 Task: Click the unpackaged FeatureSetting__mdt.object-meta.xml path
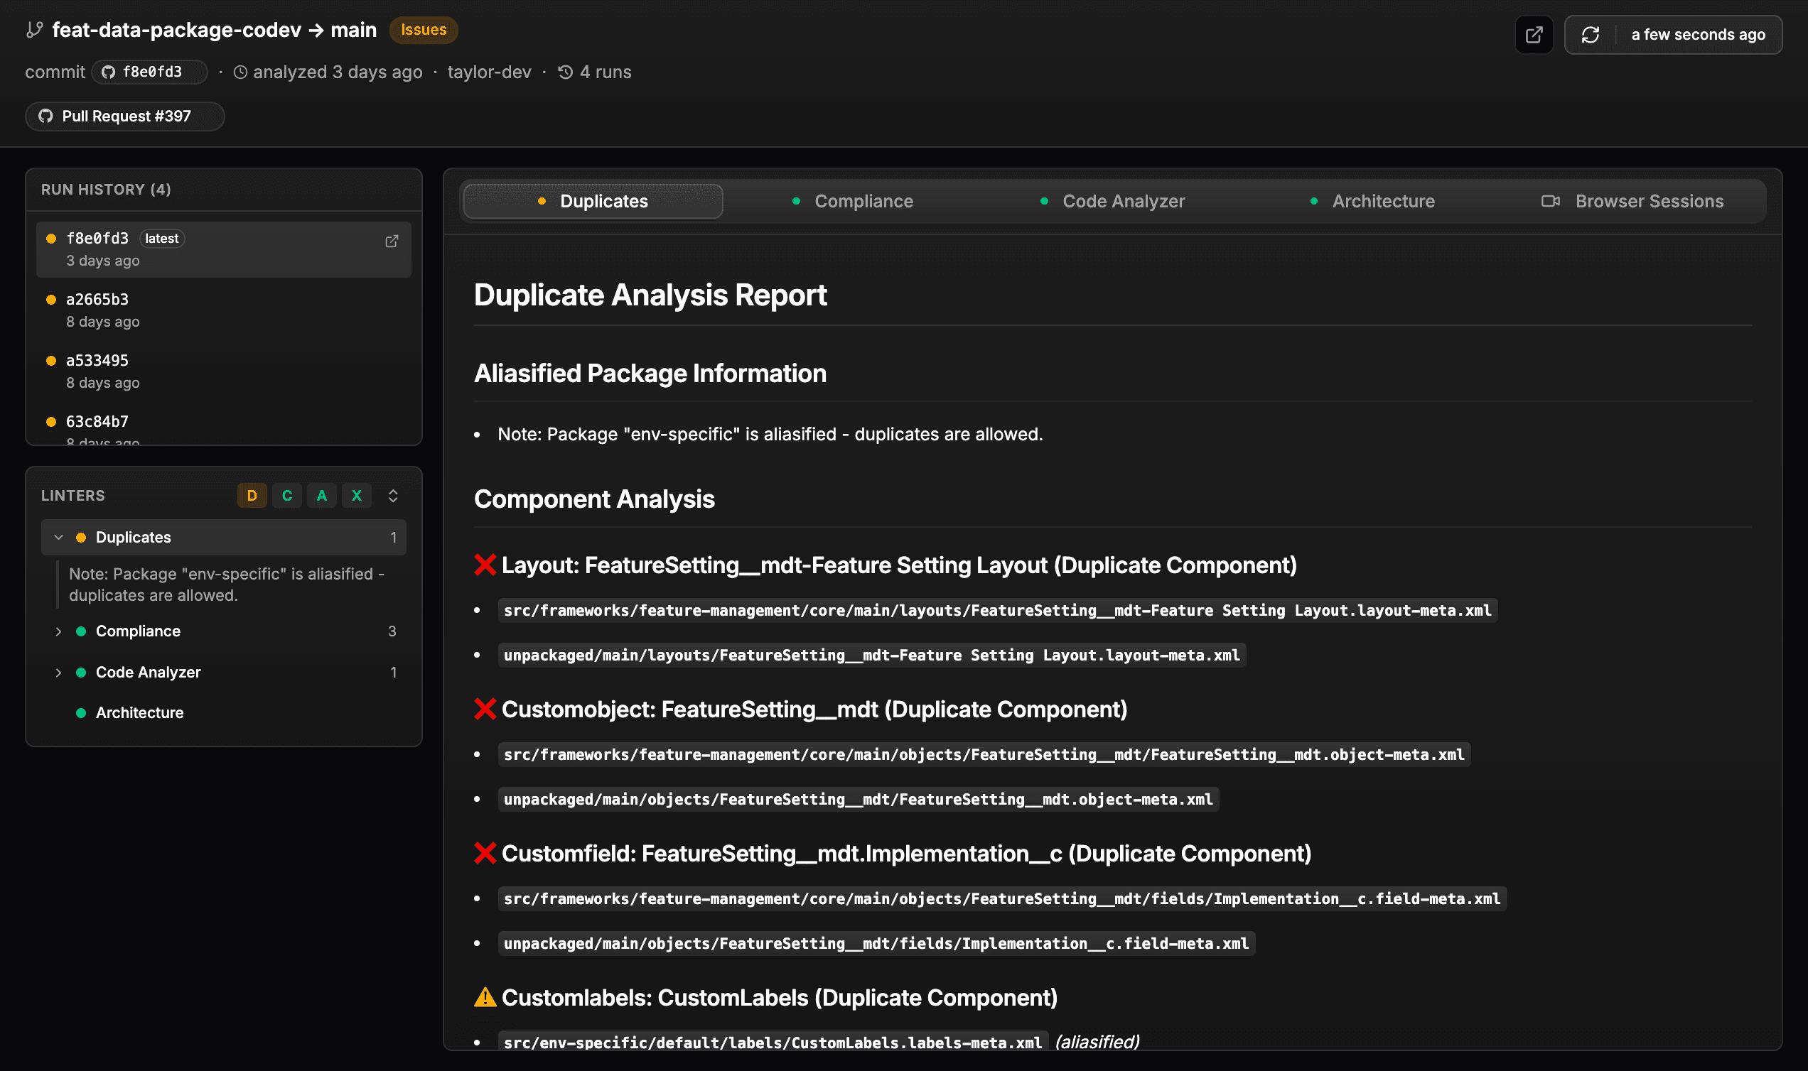pyautogui.click(x=859, y=800)
